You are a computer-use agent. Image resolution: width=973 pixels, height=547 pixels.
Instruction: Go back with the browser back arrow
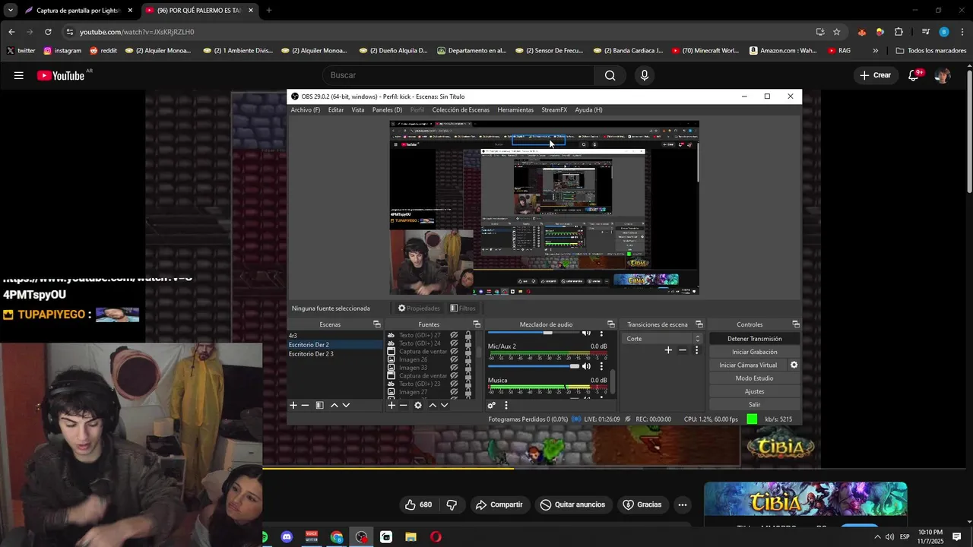click(11, 32)
